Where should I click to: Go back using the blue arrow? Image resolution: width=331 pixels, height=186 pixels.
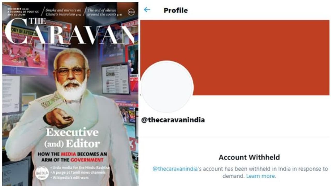[x=147, y=10]
